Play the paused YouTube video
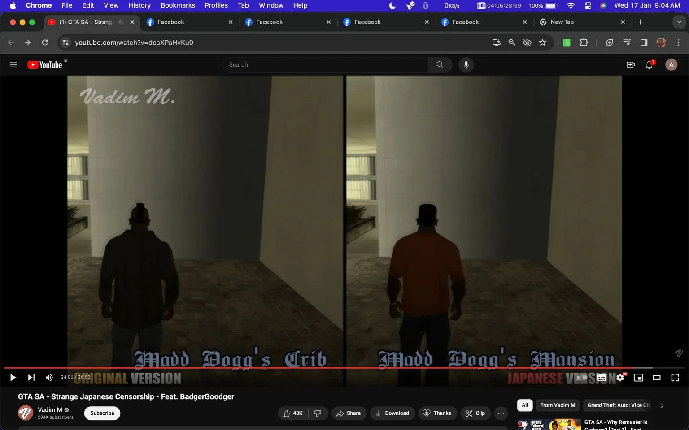 [13, 378]
